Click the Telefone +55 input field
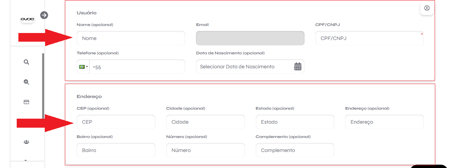This screenshot has height=168, width=453. point(137,67)
